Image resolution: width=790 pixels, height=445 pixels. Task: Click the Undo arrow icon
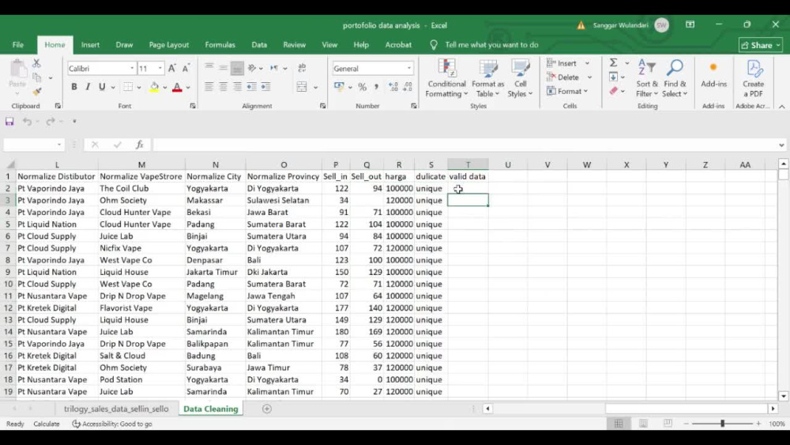point(27,122)
